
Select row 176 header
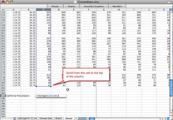(3, 72)
